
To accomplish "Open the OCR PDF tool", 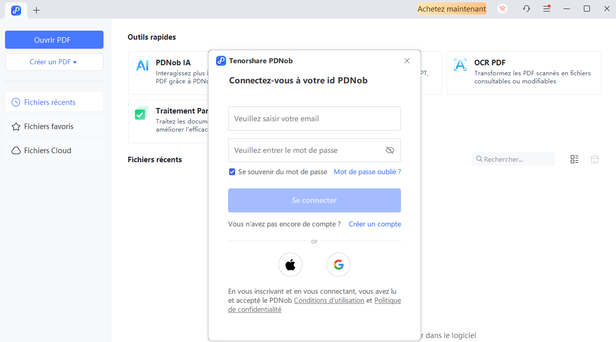I will [524, 73].
